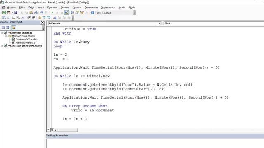The image size is (264, 148).
Task: Open VBA Help with the question mark icon
Action: tap(92, 12)
